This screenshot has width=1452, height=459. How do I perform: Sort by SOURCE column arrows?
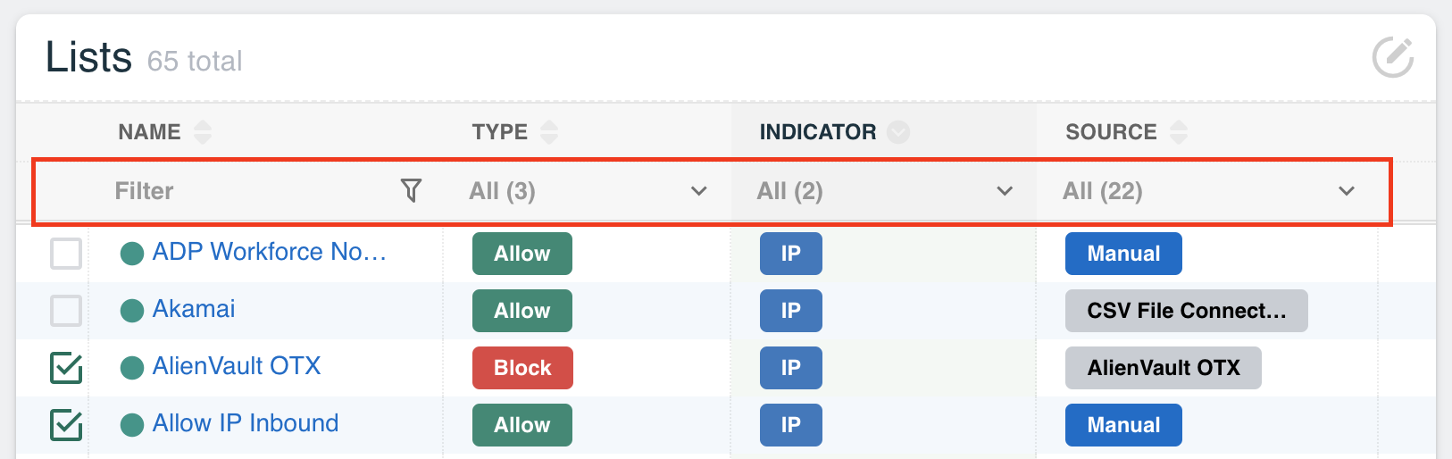coord(1179,132)
